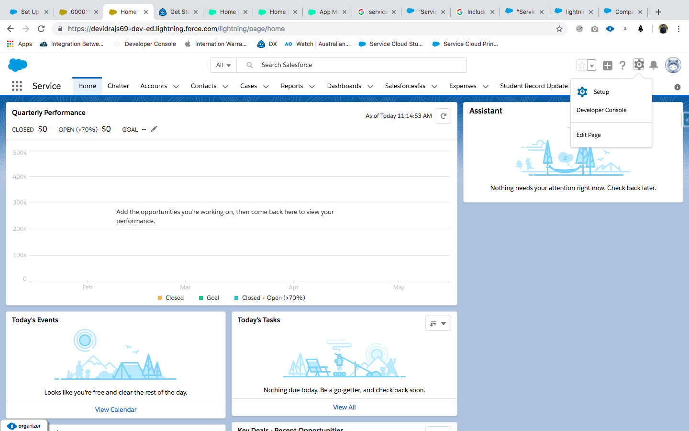
Task: Expand the Accounts tab dropdown chevron
Action: [176, 87]
